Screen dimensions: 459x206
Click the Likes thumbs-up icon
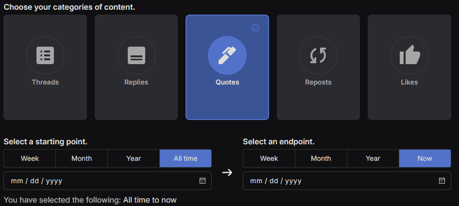coord(409,56)
